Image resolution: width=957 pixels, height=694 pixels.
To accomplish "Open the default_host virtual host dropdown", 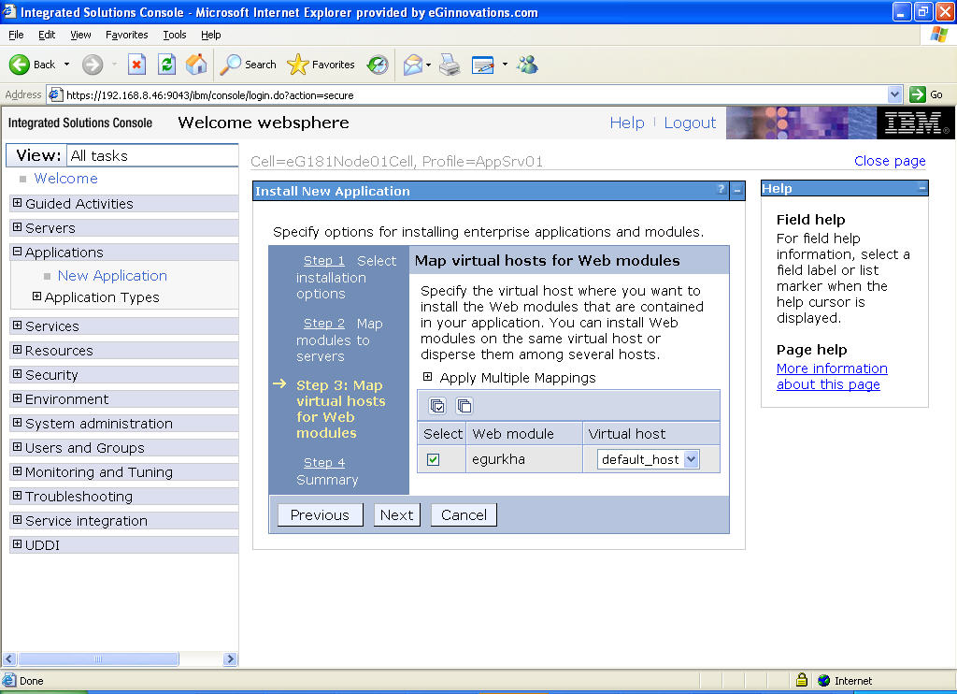I will (649, 459).
